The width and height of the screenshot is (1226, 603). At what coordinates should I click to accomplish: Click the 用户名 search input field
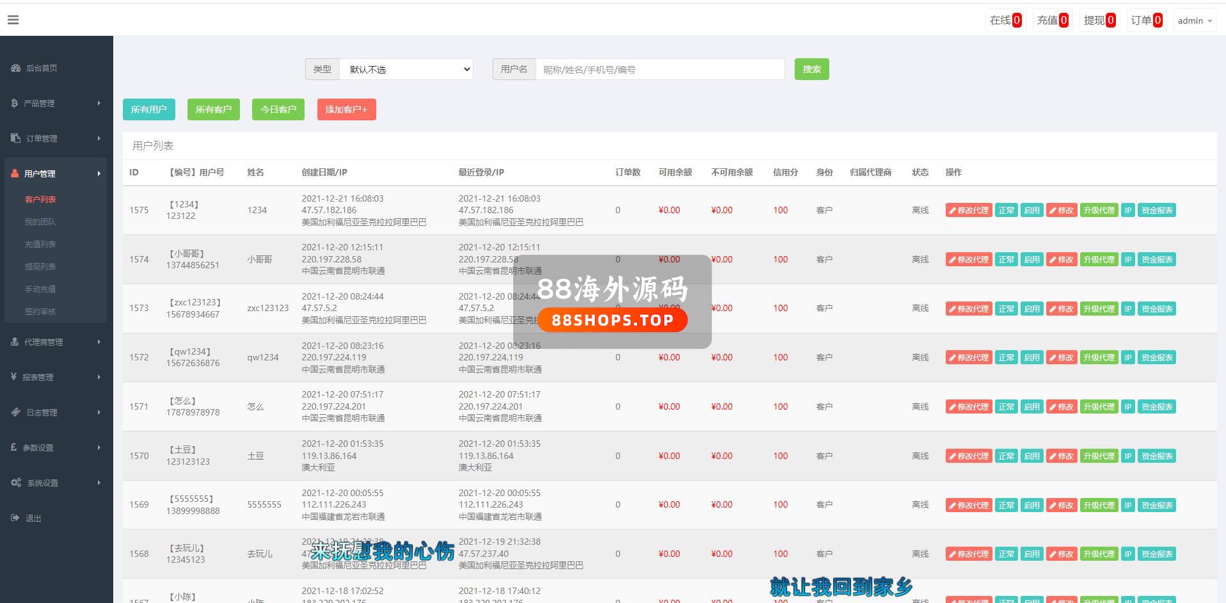click(660, 69)
